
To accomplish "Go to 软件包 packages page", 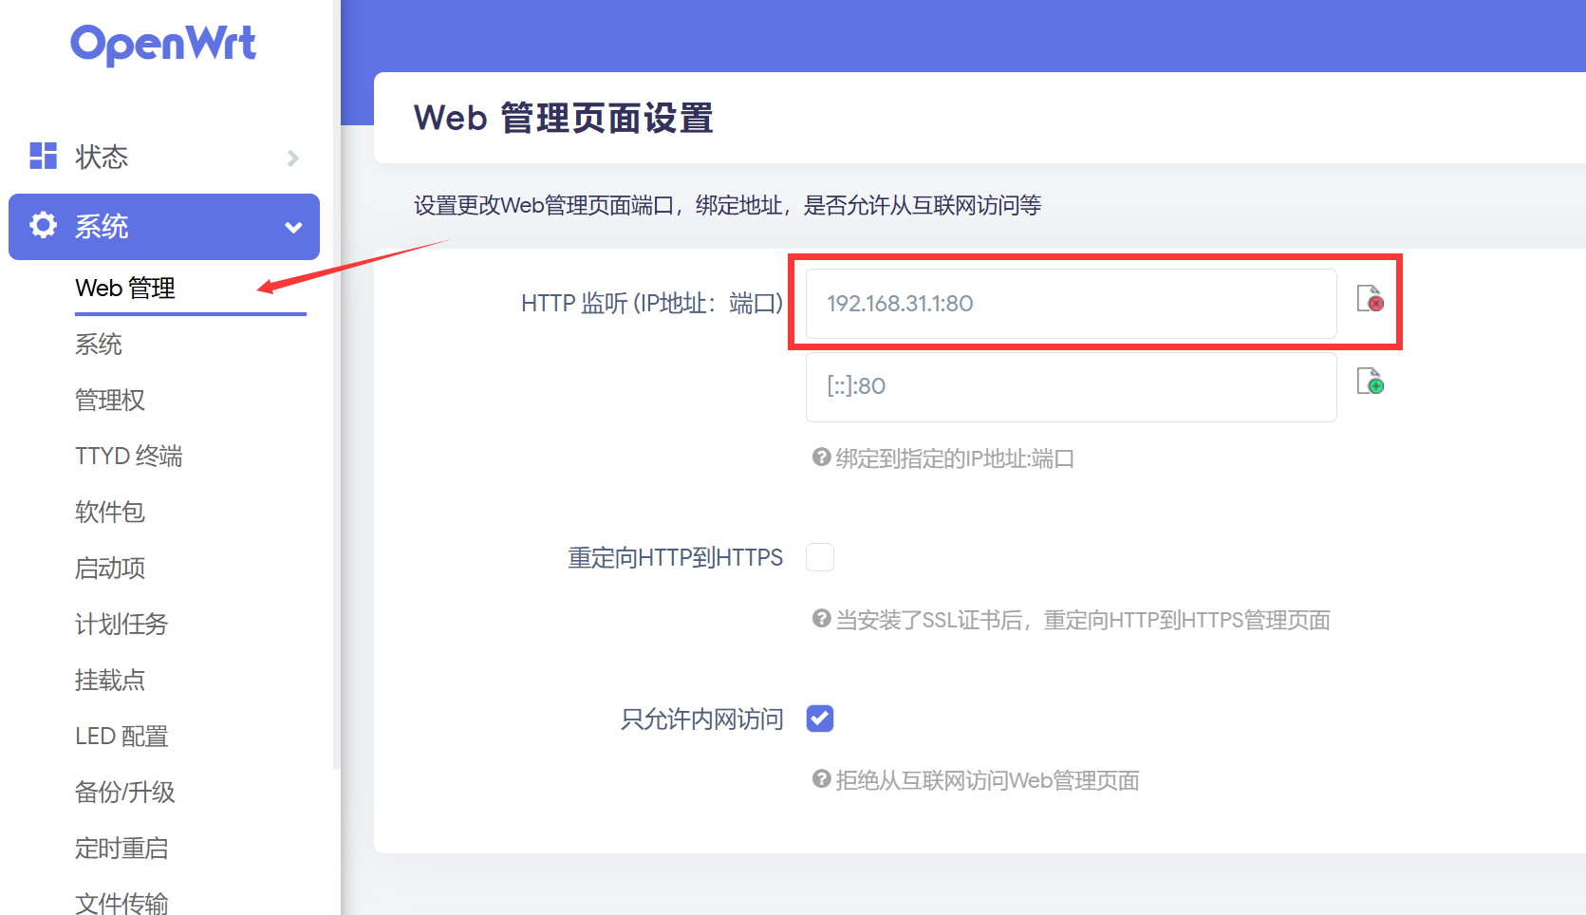I will pyautogui.click(x=110, y=512).
